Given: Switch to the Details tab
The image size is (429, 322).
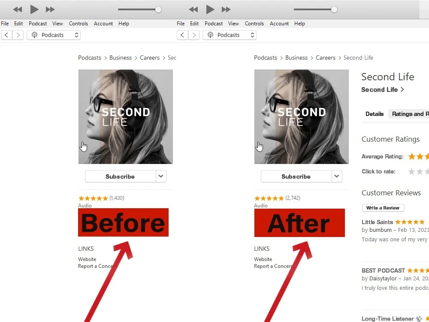Looking at the screenshot, I should coord(375,114).
